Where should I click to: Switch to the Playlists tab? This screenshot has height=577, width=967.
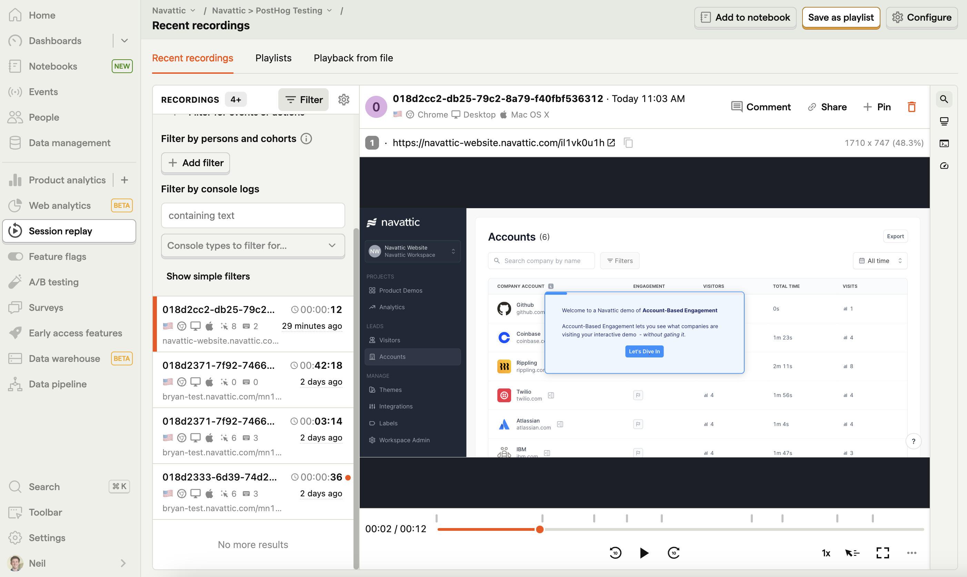point(273,58)
